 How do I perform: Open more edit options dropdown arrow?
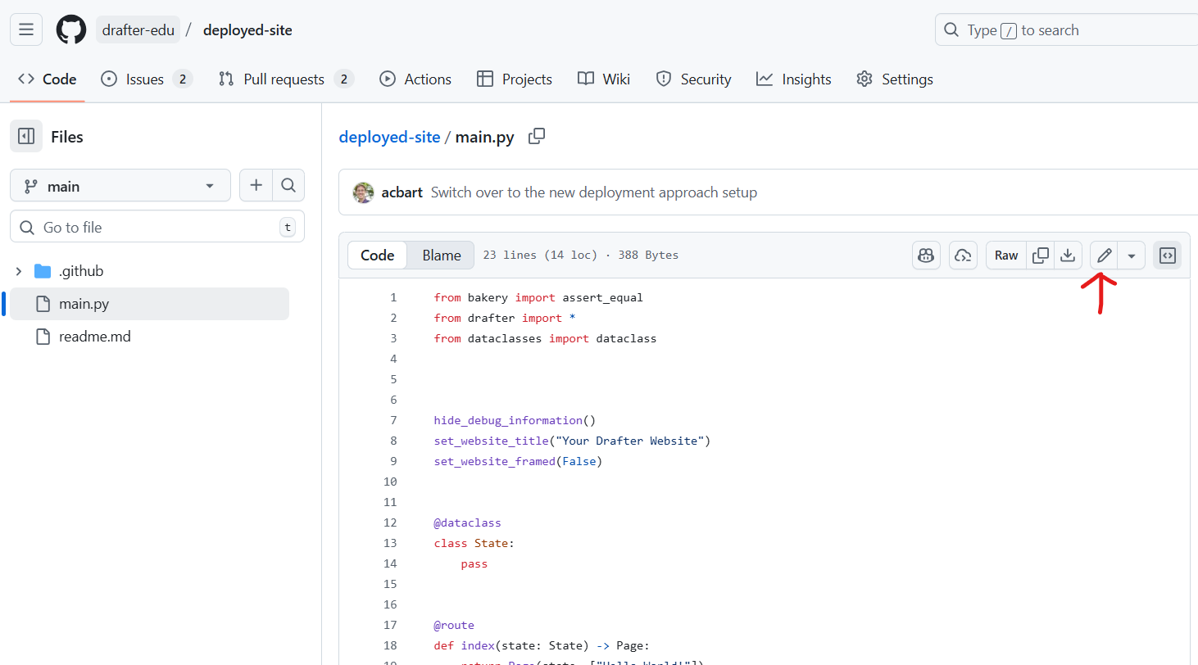tap(1132, 256)
